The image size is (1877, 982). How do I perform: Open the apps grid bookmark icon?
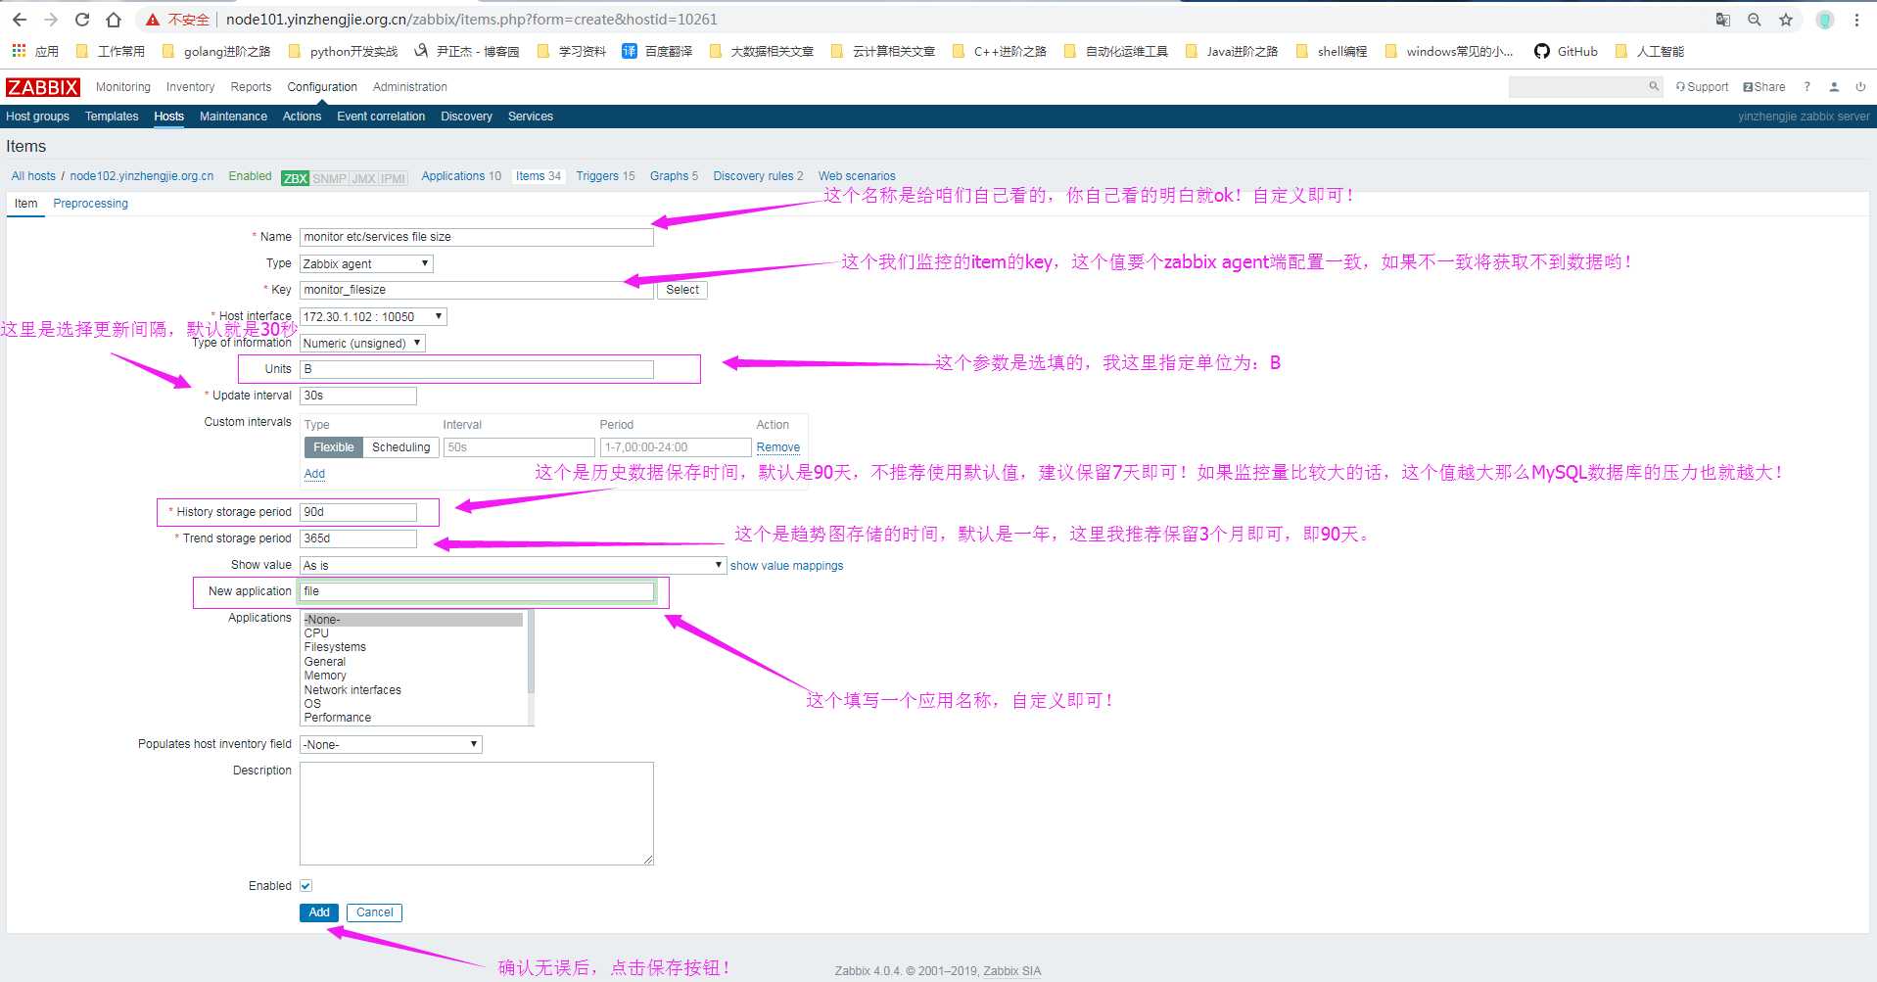coord(19,51)
